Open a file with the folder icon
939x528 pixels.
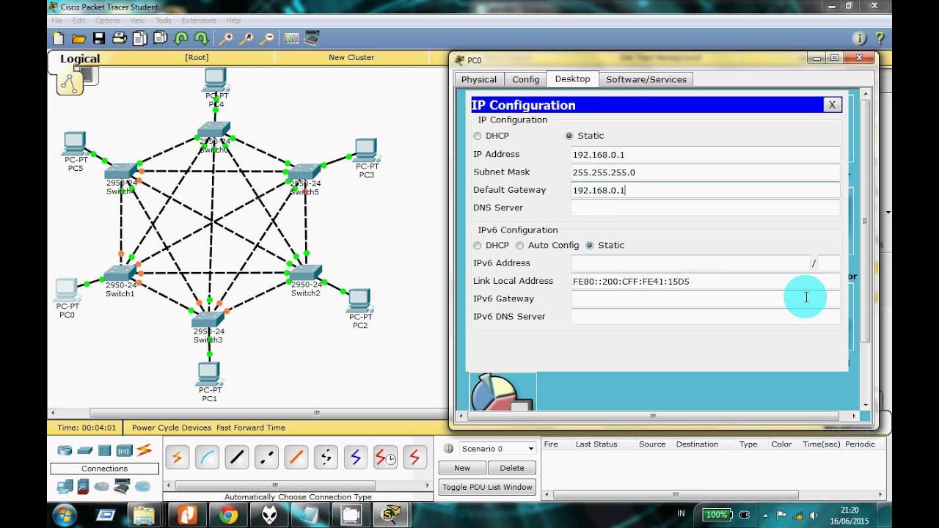[78, 38]
